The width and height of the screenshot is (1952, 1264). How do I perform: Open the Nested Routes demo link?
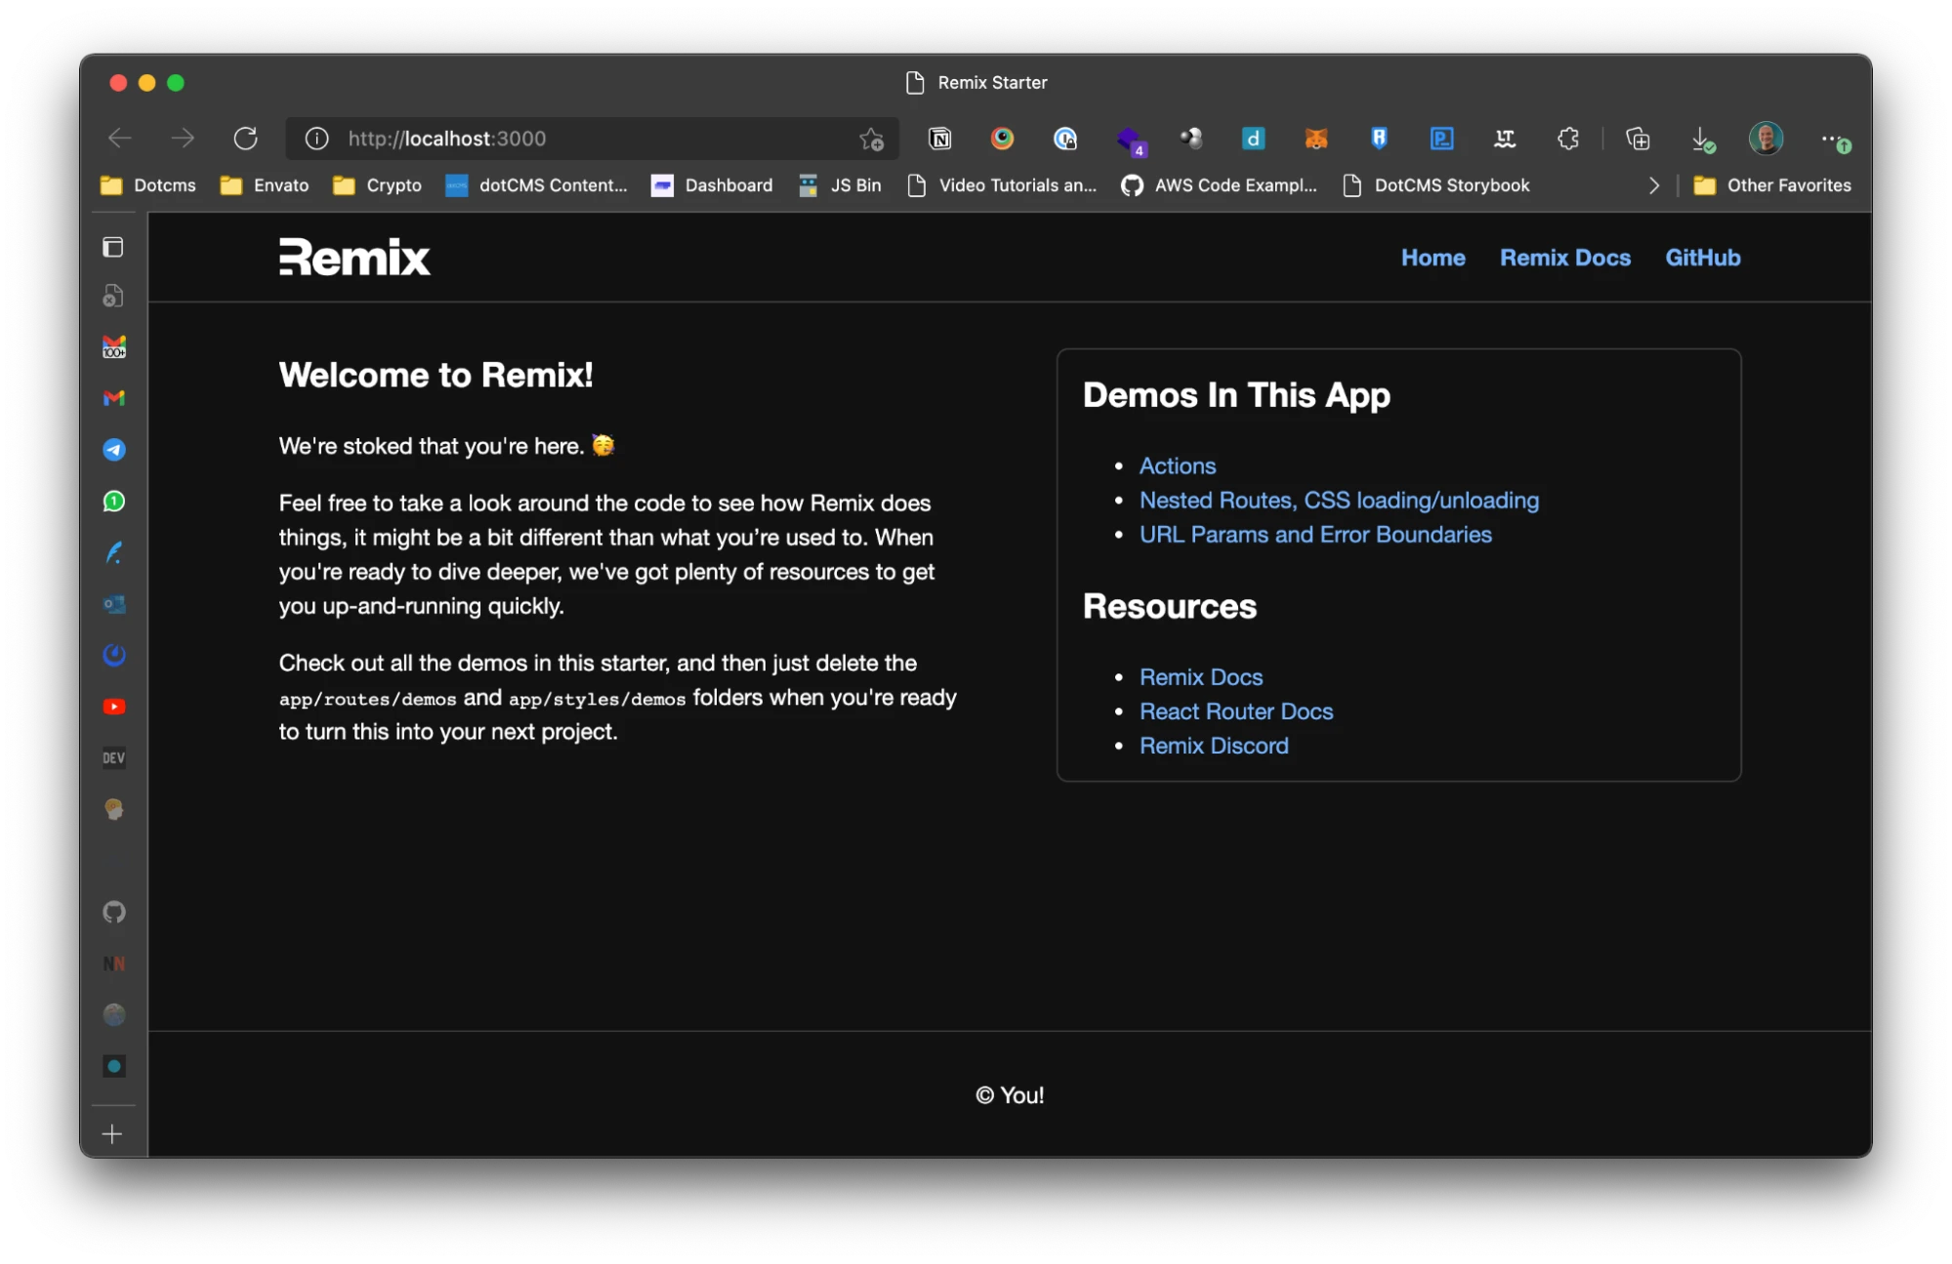point(1338,501)
